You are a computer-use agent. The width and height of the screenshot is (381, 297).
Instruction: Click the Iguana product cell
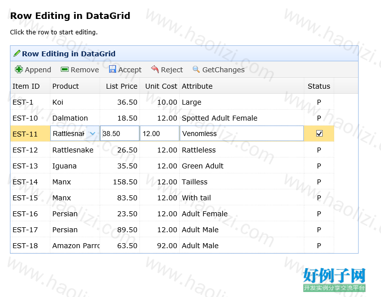click(x=75, y=165)
